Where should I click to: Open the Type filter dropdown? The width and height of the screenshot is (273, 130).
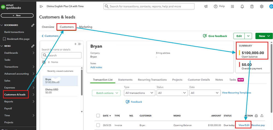click(x=139, y=93)
